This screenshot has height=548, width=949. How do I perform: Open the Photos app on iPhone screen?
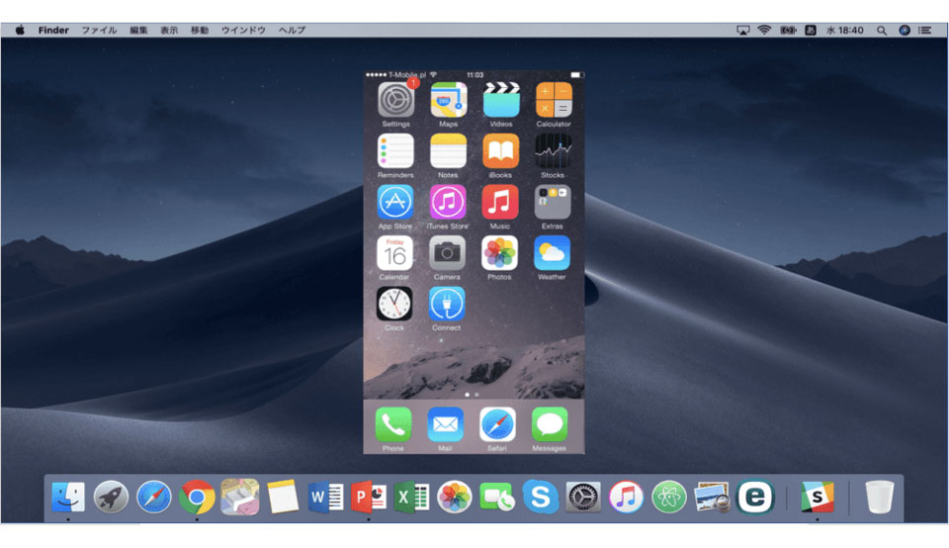[499, 253]
